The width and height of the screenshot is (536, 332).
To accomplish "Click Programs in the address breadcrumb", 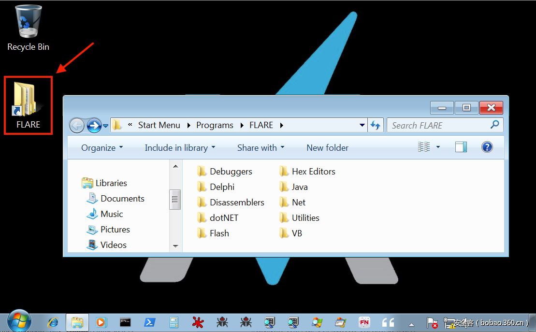I will click(x=215, y=125).
